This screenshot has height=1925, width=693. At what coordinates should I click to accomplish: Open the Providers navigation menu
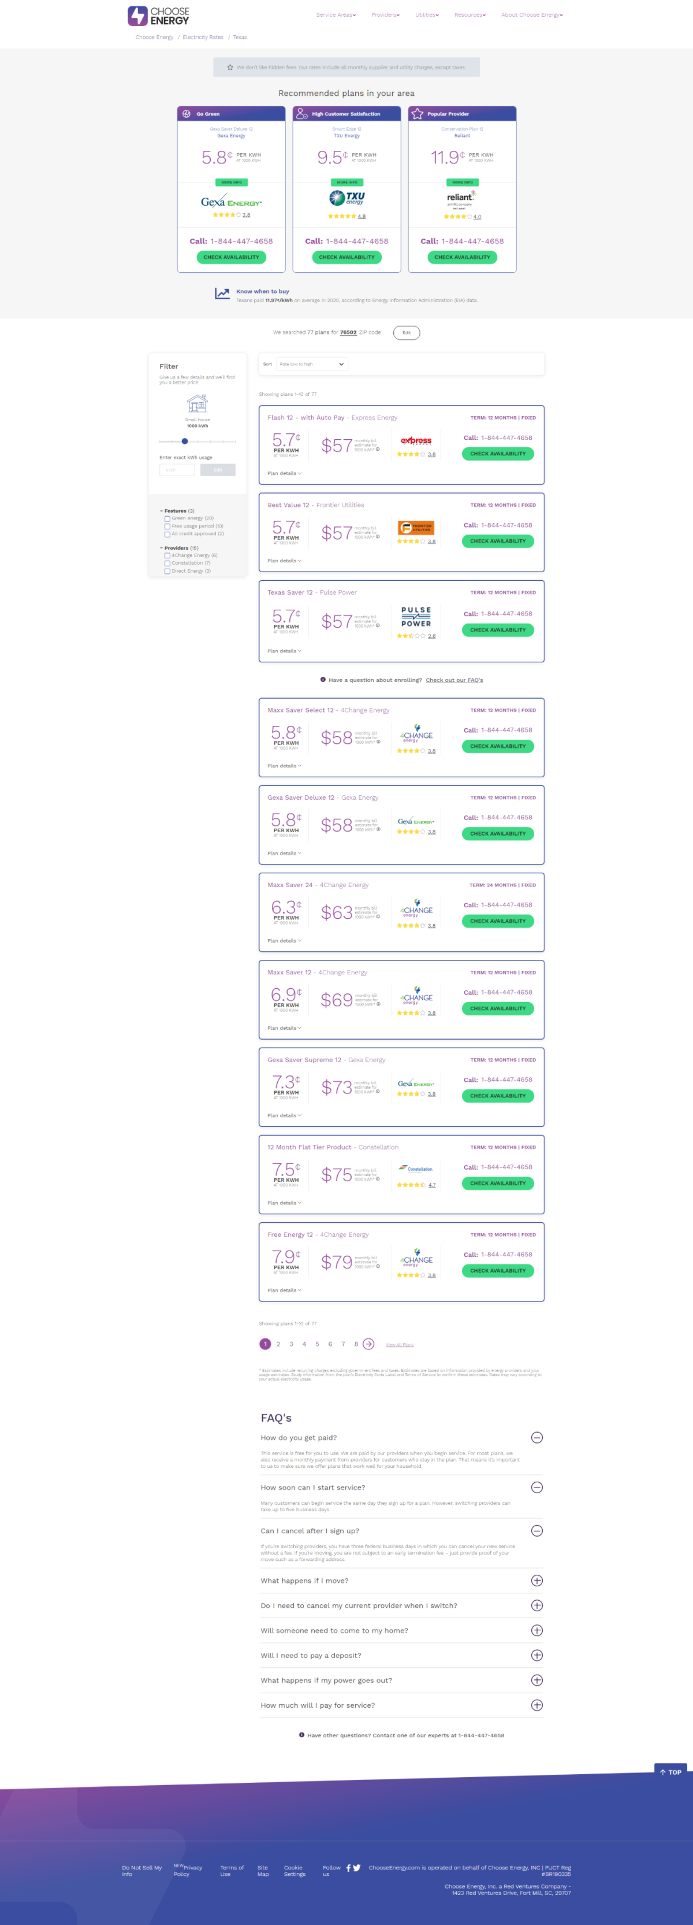tap(385, 15)
